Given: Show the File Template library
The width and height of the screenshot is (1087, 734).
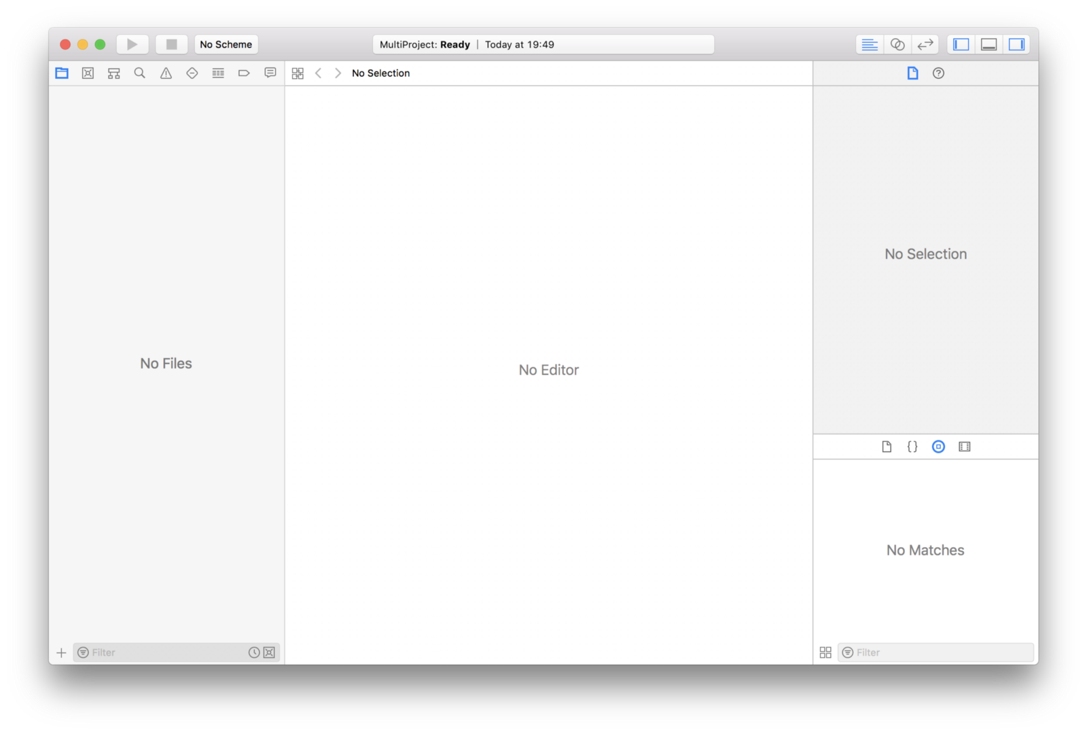Looking at the screenshot, I should point(887,447).
